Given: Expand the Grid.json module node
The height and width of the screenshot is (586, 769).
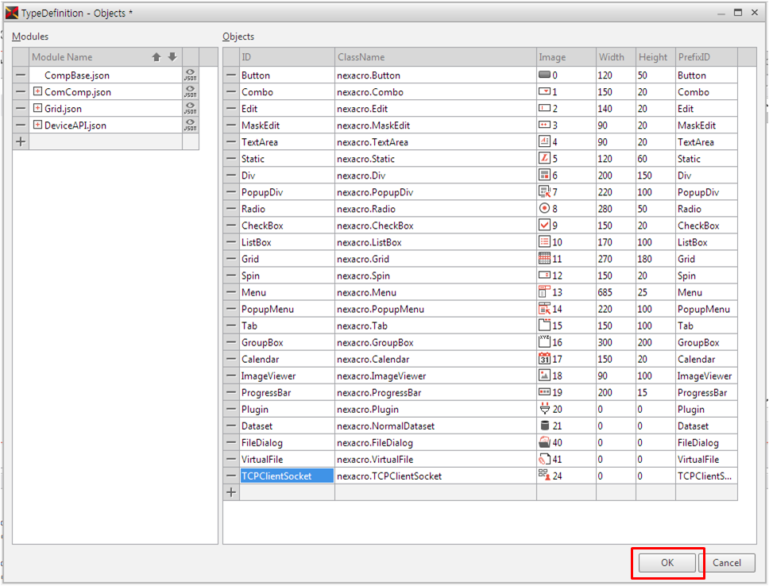Looking at the screenshot, I should coord(37,109).
